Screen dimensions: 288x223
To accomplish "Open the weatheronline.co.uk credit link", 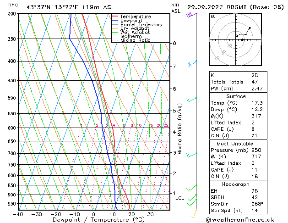I will [240, 220].
